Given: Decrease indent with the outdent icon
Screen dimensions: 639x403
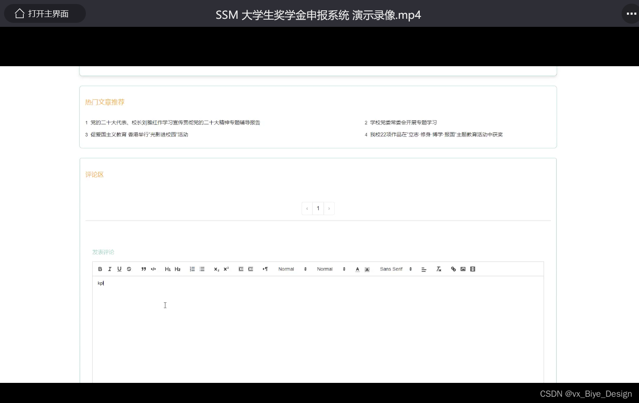Looking at the screenshot, I should point(241,269).
